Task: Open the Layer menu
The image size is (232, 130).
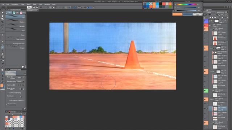Action: [22, 4]
